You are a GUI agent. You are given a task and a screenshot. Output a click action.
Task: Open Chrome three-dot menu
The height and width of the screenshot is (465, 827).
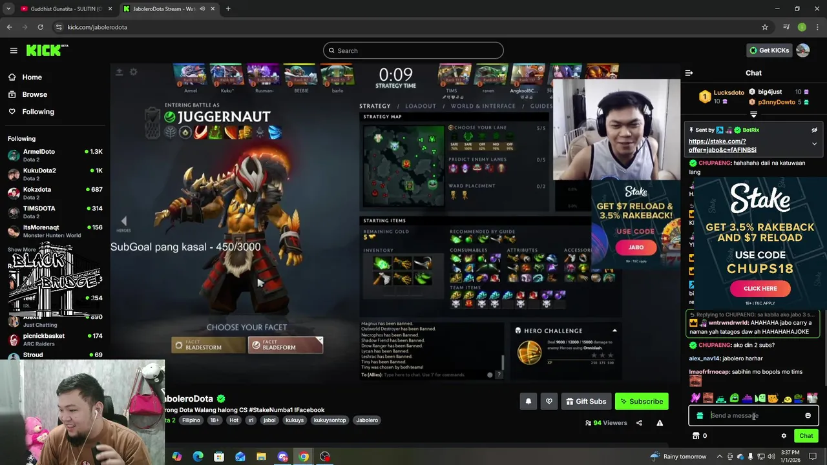pos(818,27)
